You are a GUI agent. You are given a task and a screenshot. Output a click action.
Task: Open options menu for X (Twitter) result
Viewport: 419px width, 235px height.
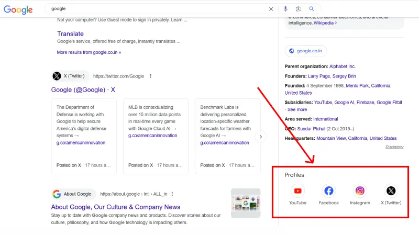[x=151, y=76]
